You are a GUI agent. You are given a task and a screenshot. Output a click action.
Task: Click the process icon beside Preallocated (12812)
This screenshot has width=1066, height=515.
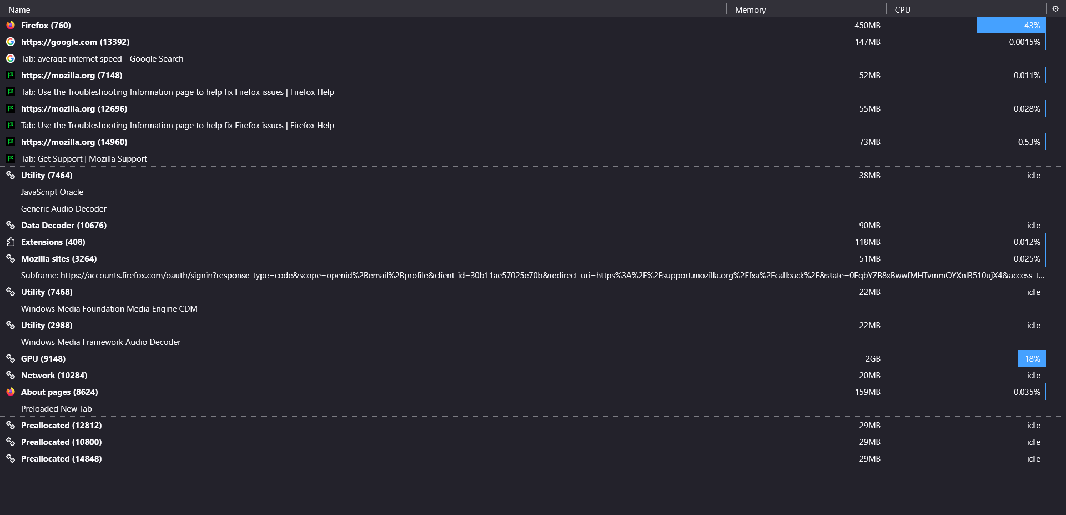11,425
